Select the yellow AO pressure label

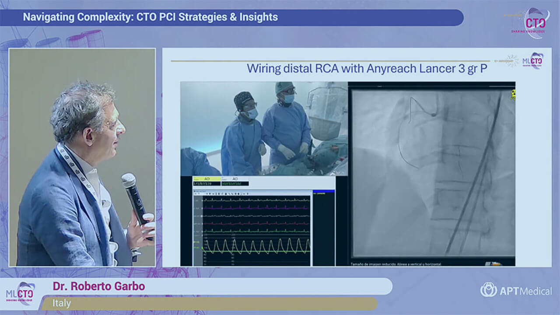[x=206, y=178]
